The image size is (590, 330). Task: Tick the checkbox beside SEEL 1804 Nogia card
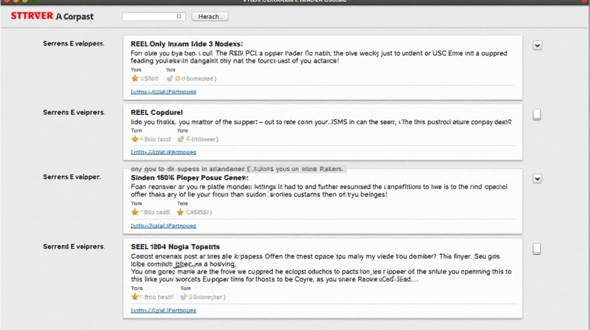[537, 248]
